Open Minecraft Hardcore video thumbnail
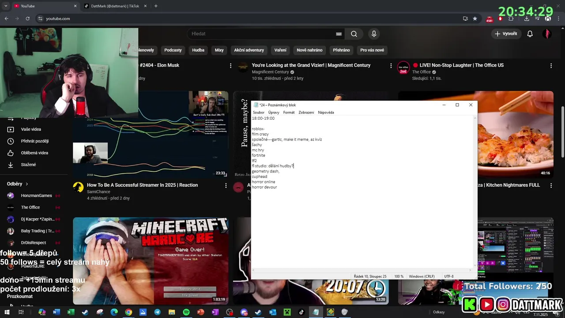 tap(151, 261)
